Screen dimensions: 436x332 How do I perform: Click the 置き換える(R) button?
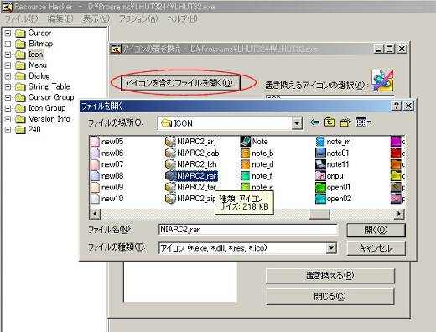tap(330, 276)
